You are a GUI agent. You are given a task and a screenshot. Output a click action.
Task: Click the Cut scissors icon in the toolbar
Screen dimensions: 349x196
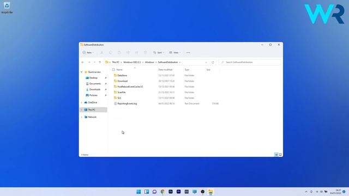coord(102,53)
